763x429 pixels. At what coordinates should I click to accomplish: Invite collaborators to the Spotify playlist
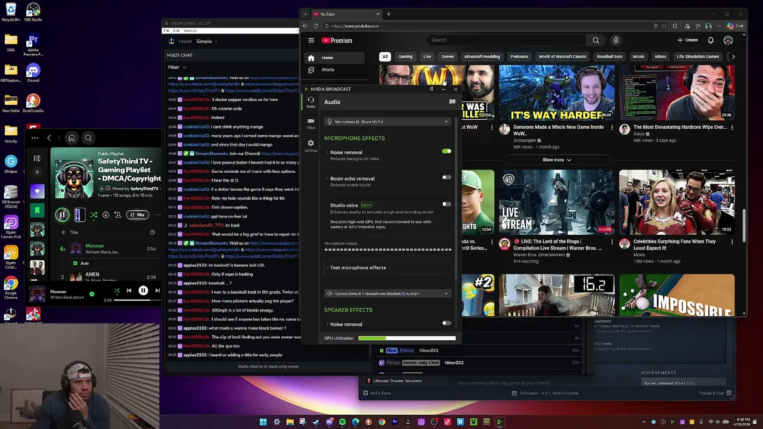pyautogui.click(x=117, y=215)
